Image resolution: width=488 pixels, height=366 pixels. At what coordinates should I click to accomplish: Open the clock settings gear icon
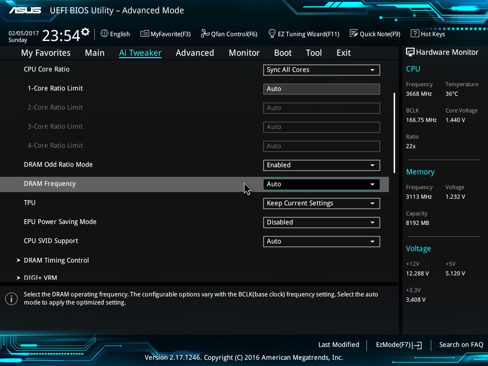(x=85, y=32)
